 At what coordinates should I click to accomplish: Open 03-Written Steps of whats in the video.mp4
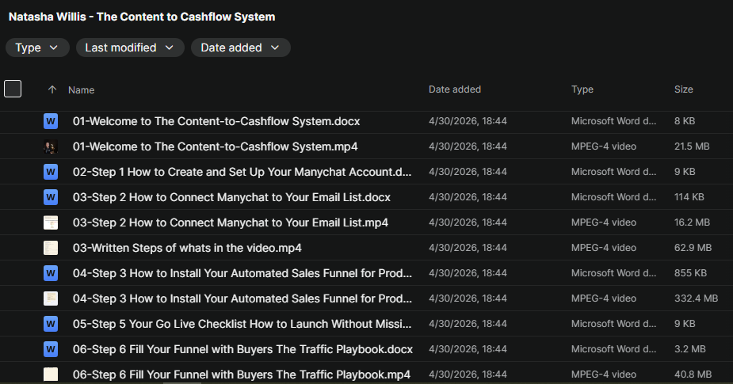(187, 248)
